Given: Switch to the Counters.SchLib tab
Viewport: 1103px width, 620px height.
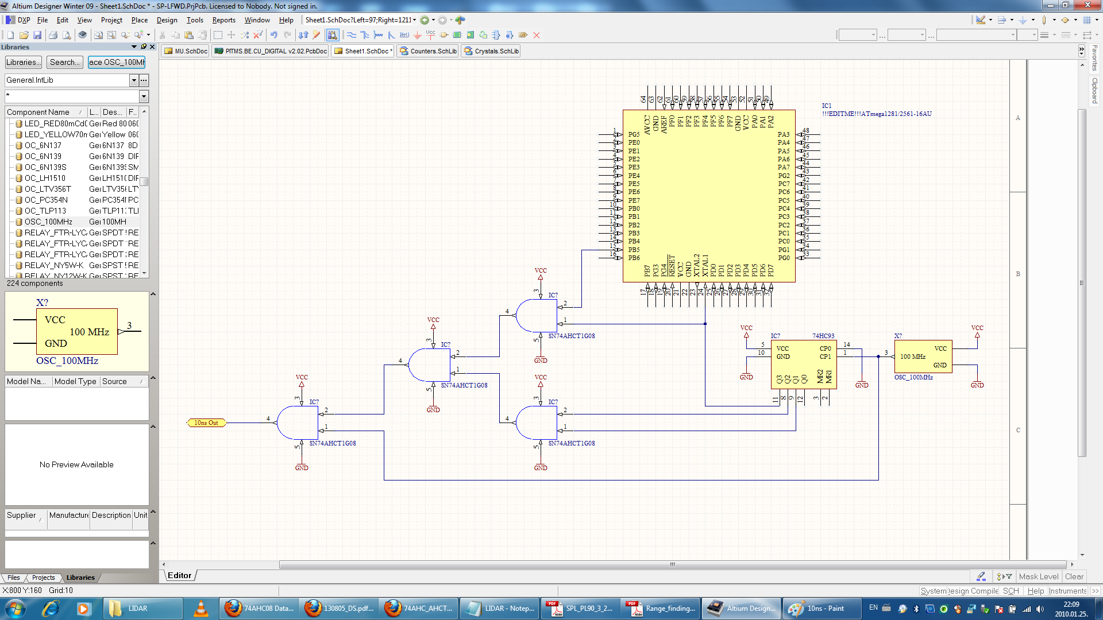Looking at the screenshot, I should click(x=429, y=51).
